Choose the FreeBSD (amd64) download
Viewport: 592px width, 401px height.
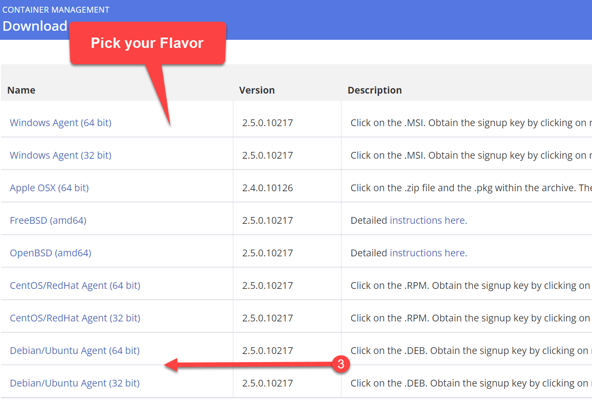click(x=48, y=220)
